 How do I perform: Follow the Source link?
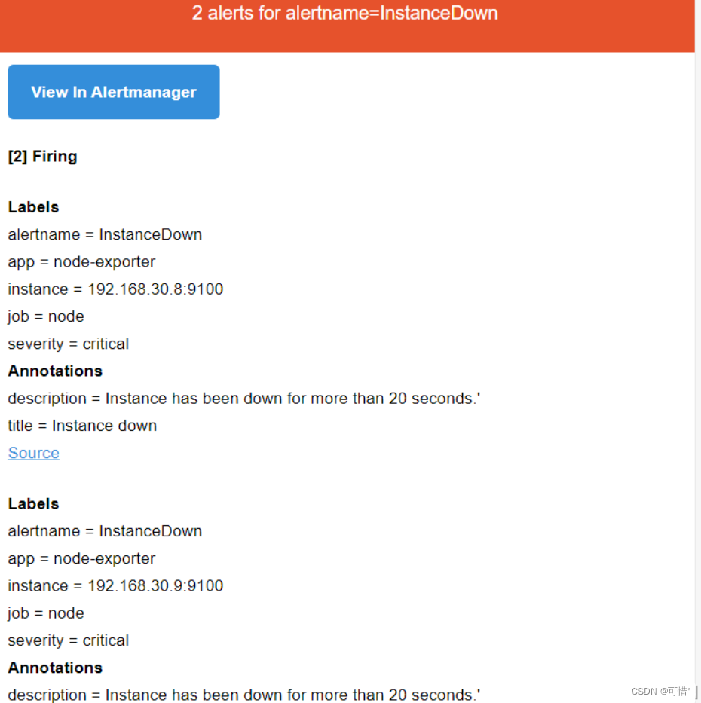coord(34,453)
